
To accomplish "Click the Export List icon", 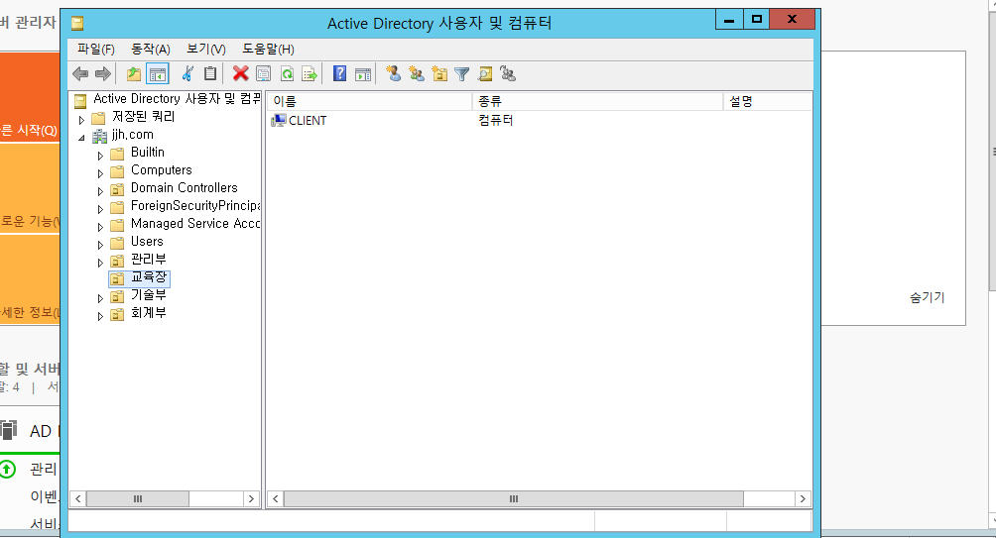I will tap(310, 74).
